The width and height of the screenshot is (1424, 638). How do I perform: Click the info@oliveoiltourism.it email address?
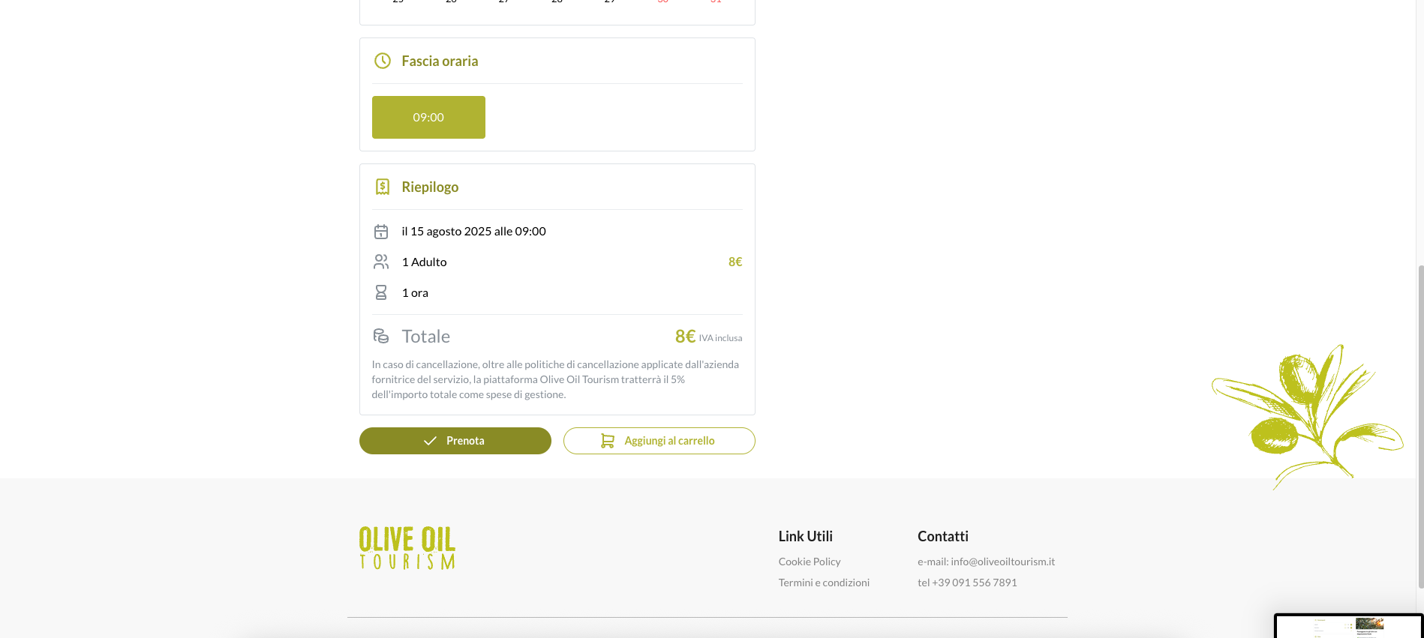[x=1002, y=562]
